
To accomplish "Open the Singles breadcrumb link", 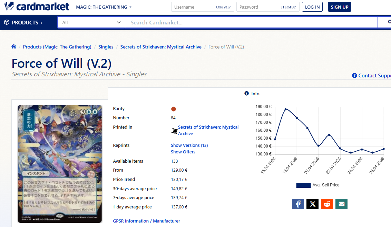I will pyautogui.click(x=106, y=47).
